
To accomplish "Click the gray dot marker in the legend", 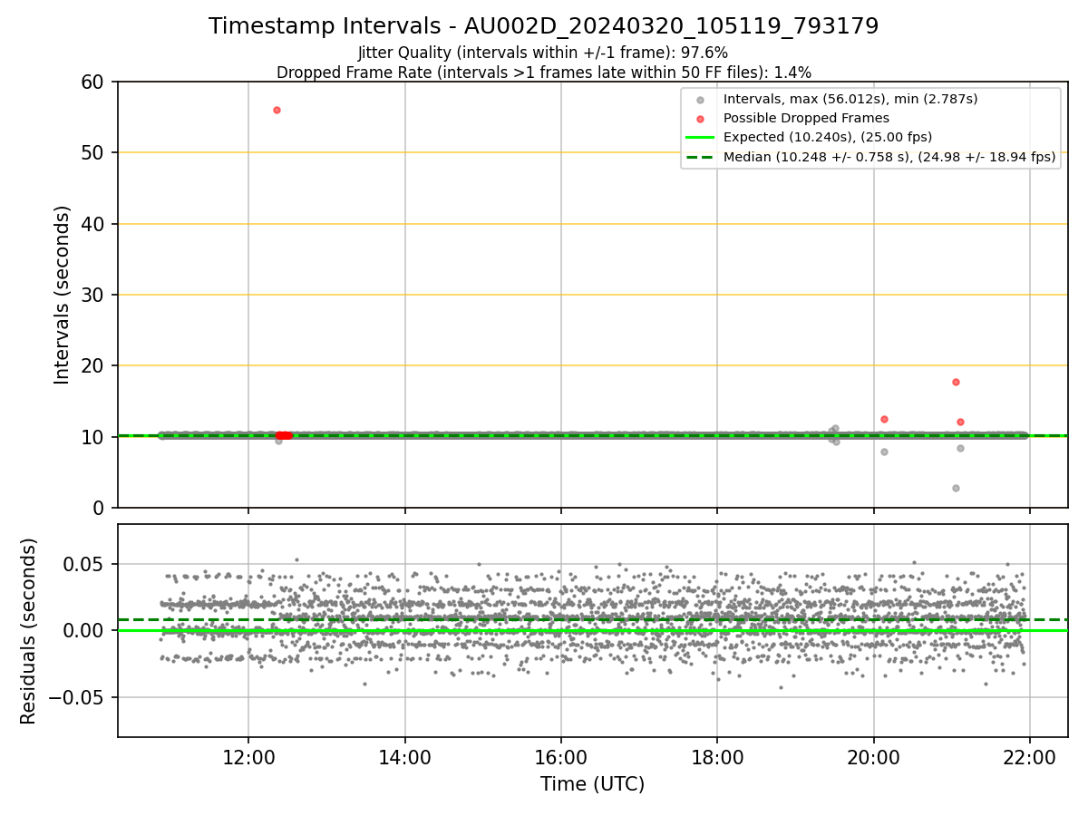I will click(x=700, y=99).
